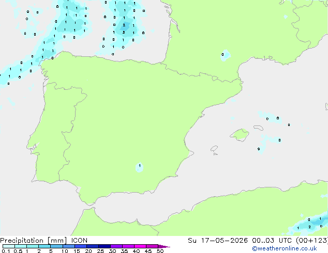Select the 2–5 mm legend swatch
Screen dimensions: 328x253
pyautogui.click(x=44, y=246)
